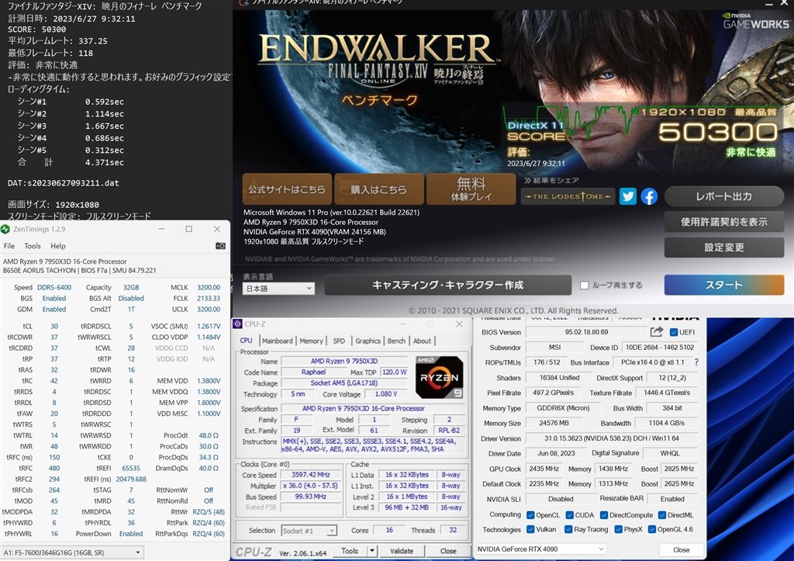Open CPU-Z Tools dropdown arrow
Image resolution: width=794 pixels, height=561 pixels.
click(x=372, y=550)
